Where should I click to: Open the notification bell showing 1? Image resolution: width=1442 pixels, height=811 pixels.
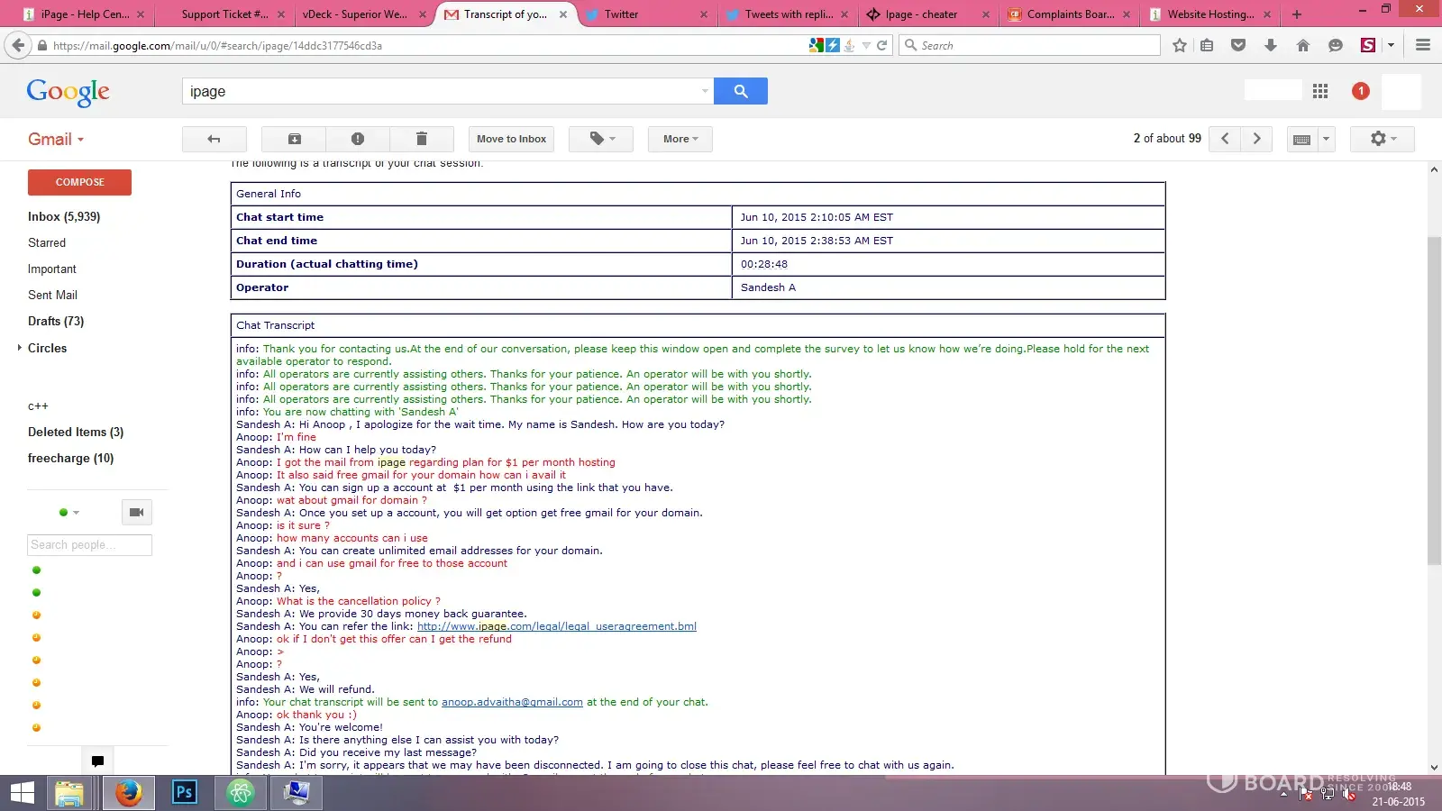(x=1360, y=91)
